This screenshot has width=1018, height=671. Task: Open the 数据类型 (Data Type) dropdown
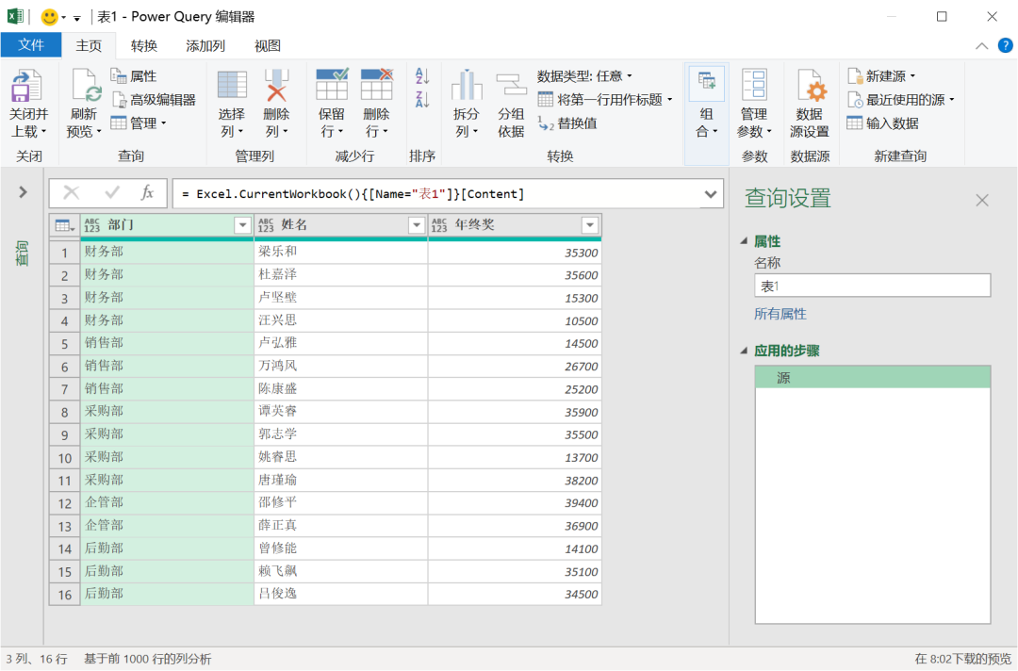pyautogui.click(x=584, y=76)
